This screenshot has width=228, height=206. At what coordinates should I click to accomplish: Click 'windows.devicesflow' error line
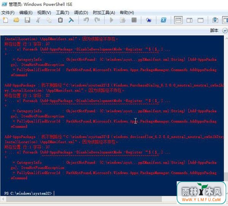pyautogui.click(x=114, y=137)
